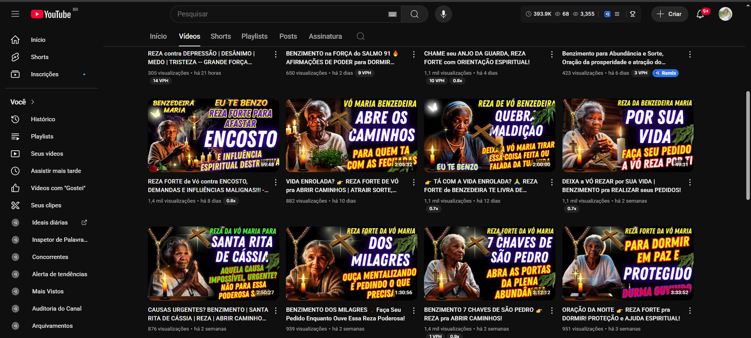Viewport: 751px width, 338px height.
Task: Open options for ORAÇÃO DA NOITE video
Action: tap(690, 311)
